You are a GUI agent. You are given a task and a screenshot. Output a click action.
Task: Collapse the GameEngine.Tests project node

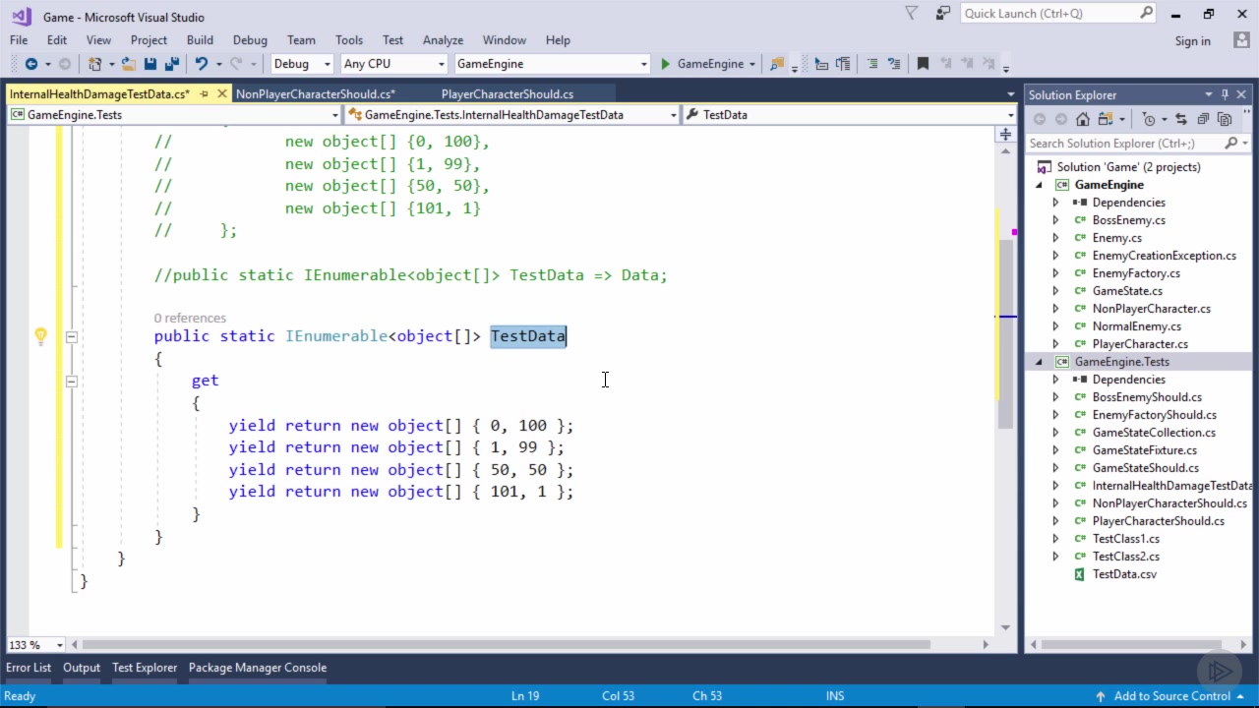tap(1039, 362)
